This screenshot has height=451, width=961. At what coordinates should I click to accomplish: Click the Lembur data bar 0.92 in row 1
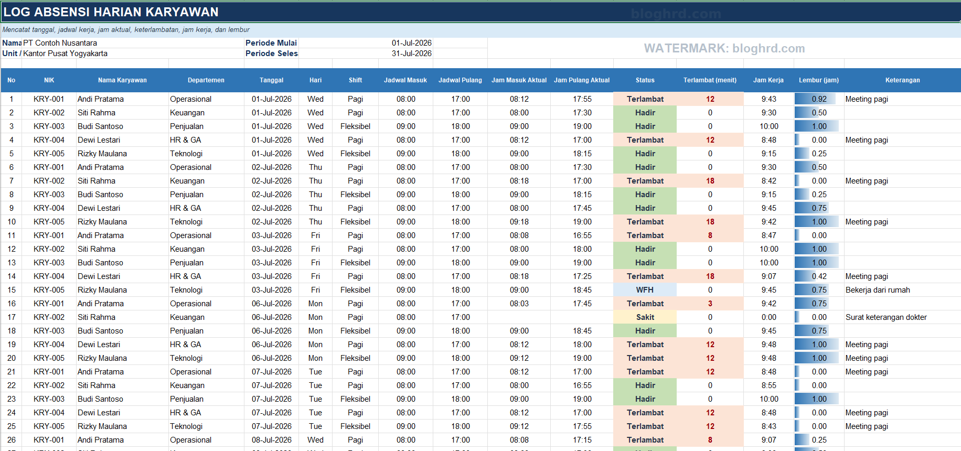819,99
